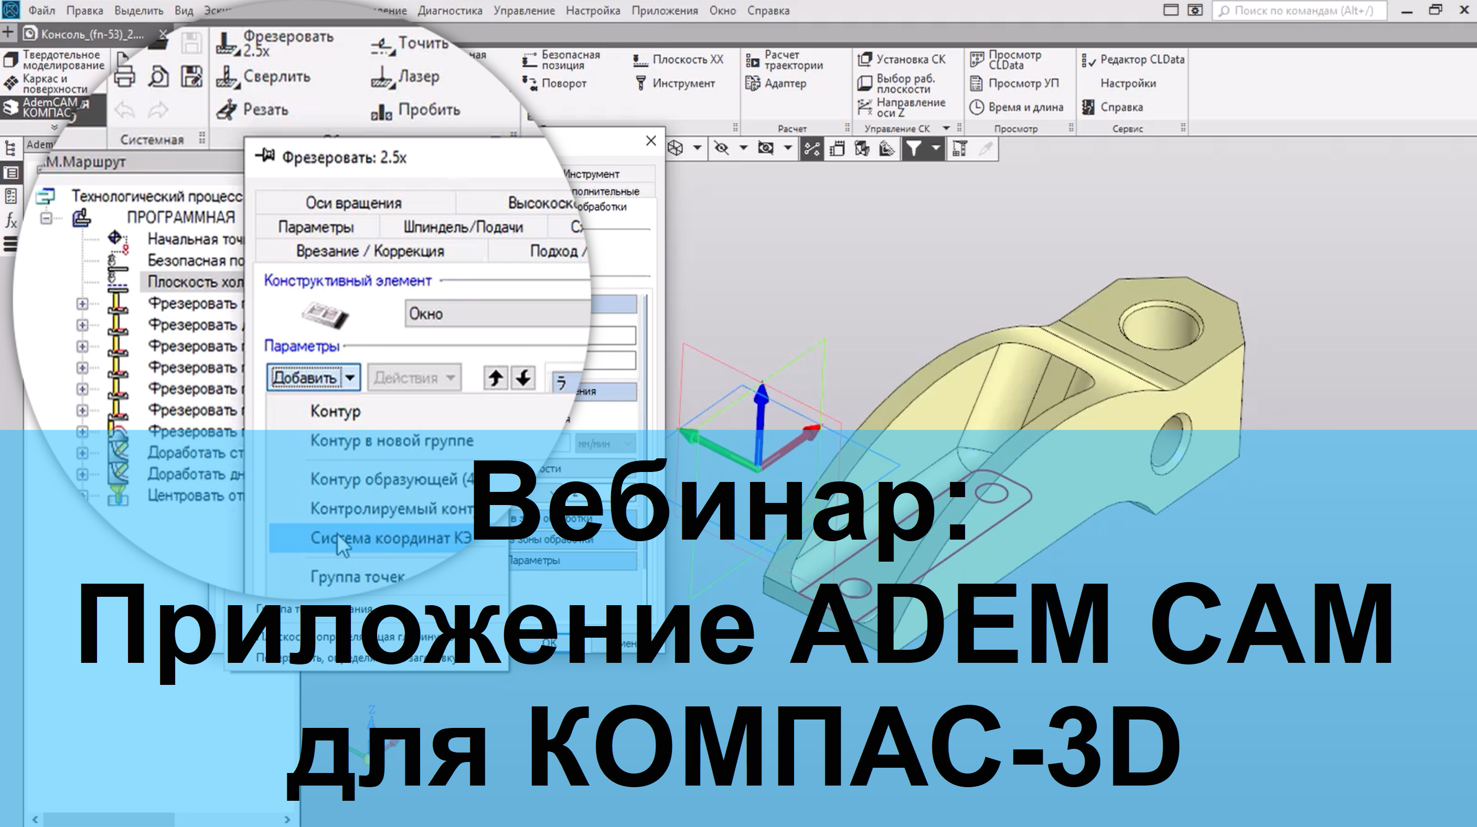Select Твердотельное моделирование workspace
Screen dimensions: 1477x827
tap(53, 60)
